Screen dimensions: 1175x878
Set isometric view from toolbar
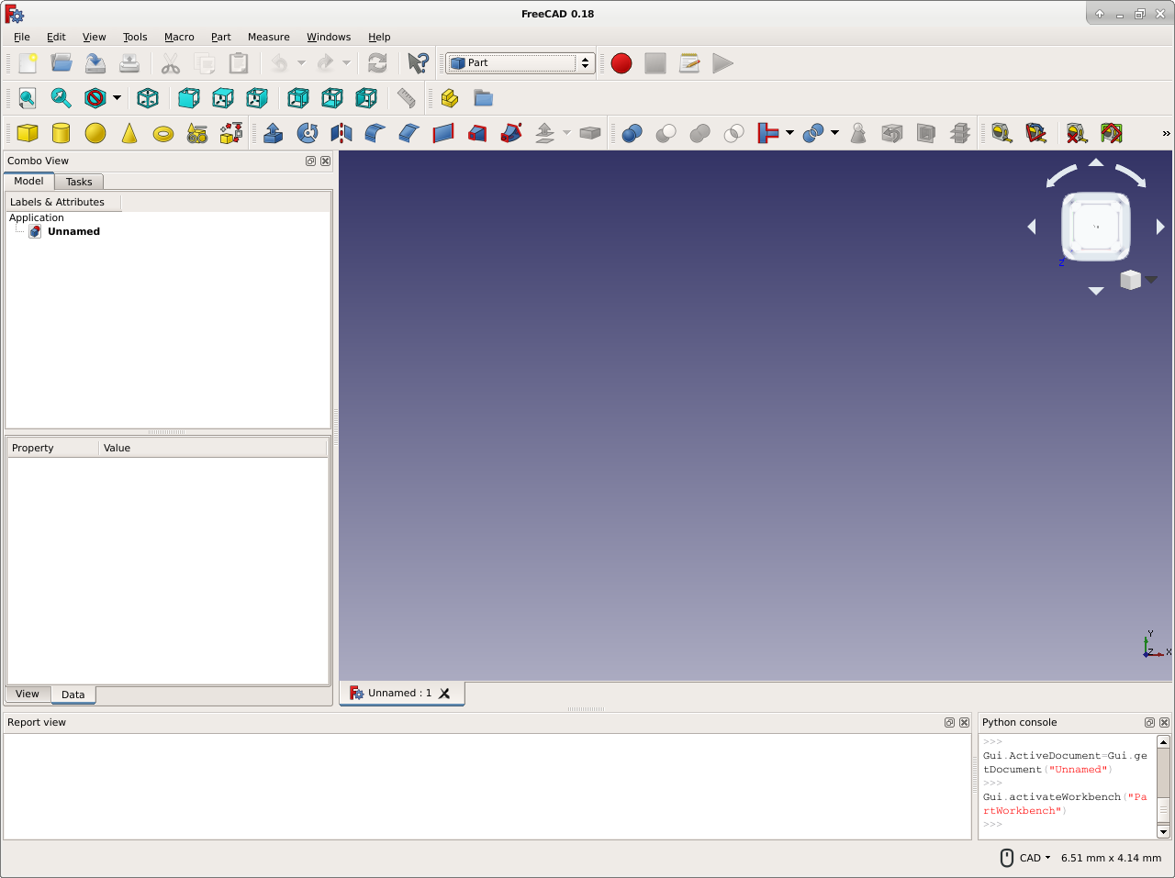(148, 98)
